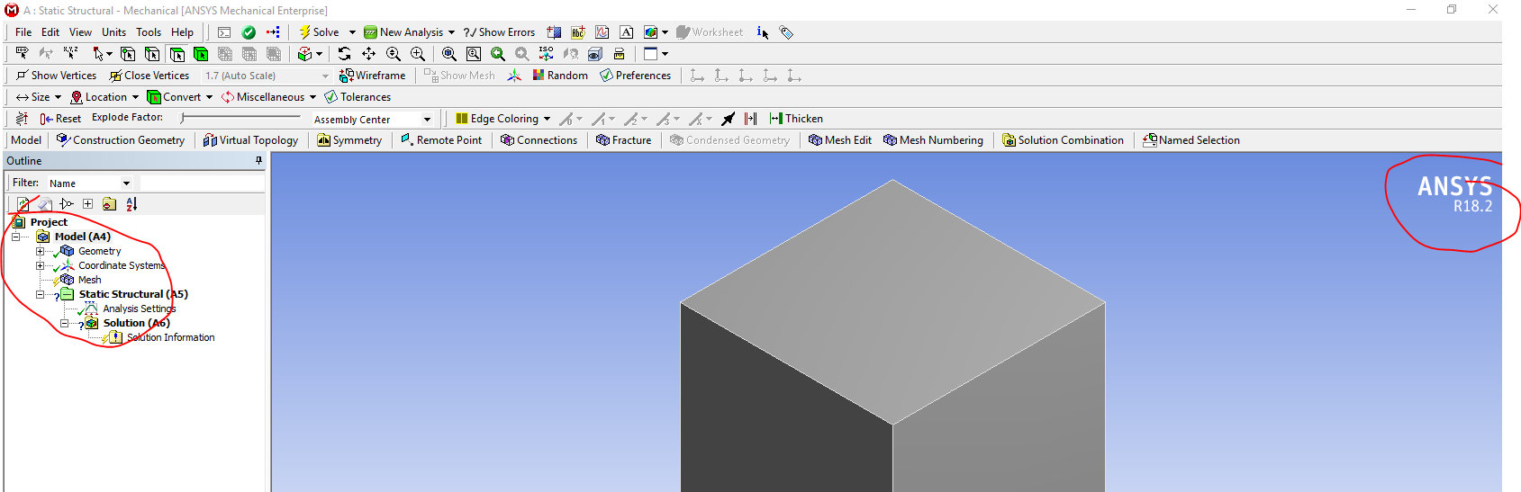Set ISO isometric view icon

[x=546, y=54]
